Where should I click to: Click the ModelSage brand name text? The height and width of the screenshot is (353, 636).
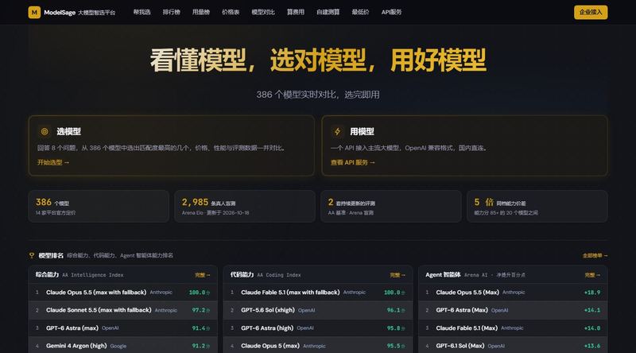click(60, 13)
